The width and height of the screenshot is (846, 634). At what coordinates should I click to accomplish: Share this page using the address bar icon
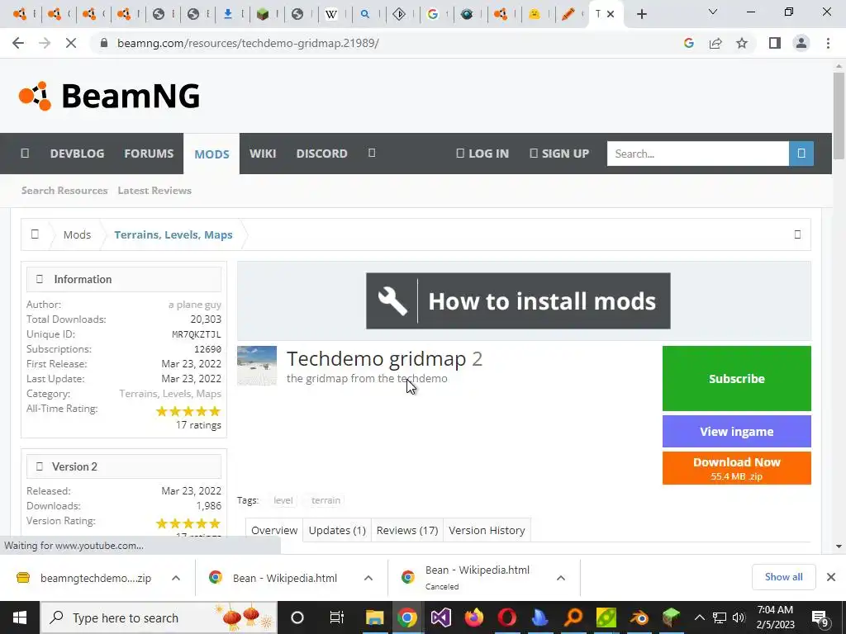715,43
